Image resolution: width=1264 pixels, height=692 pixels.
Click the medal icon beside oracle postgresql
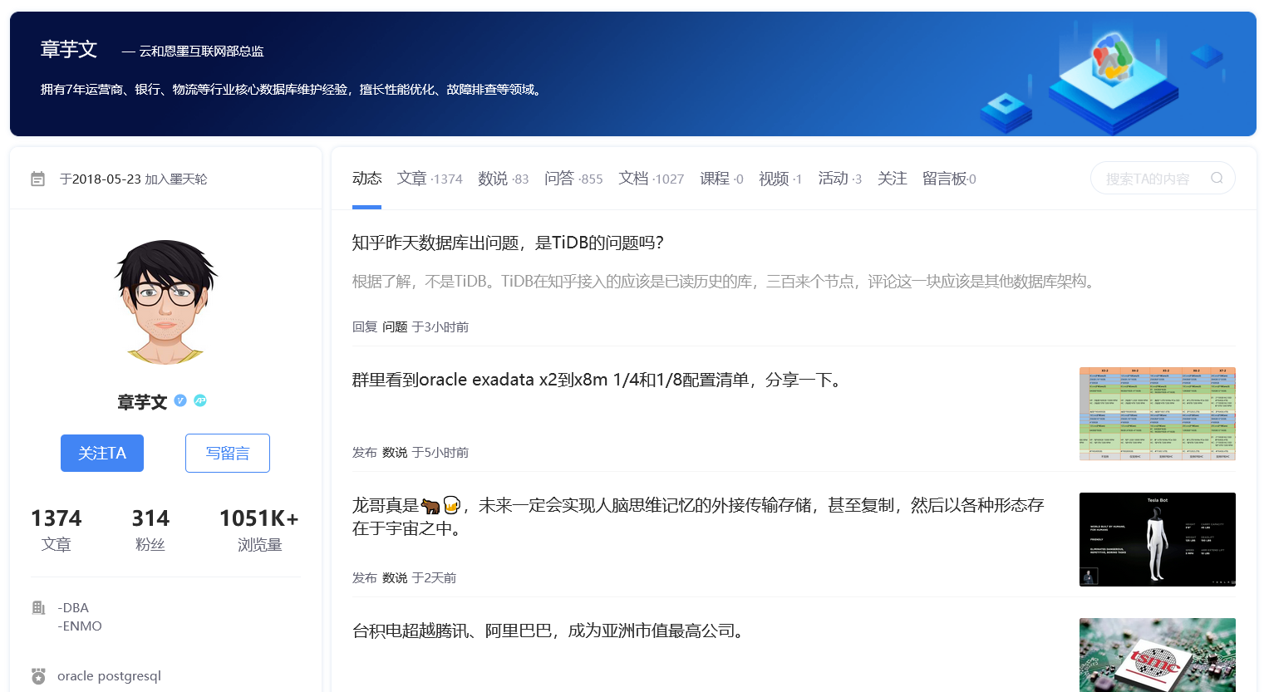[x=38, y=675]
